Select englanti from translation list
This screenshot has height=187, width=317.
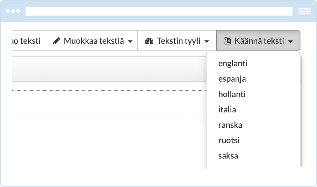233,63
